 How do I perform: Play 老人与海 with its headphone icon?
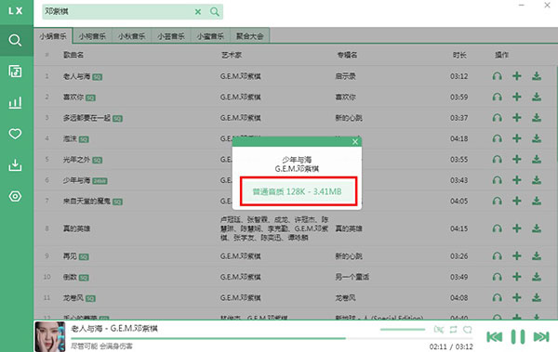498,76
